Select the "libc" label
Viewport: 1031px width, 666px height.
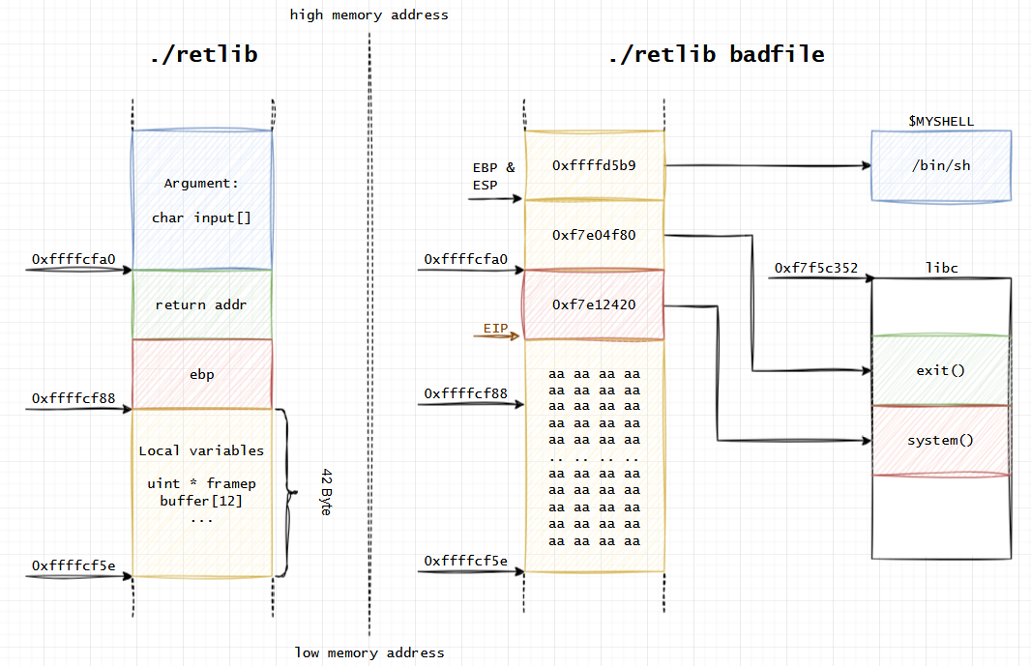[x=941, y=268]
